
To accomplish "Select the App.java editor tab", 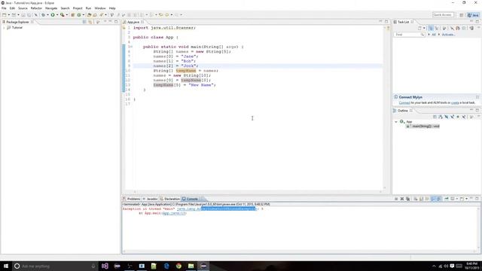I will [x=133, y=22].
